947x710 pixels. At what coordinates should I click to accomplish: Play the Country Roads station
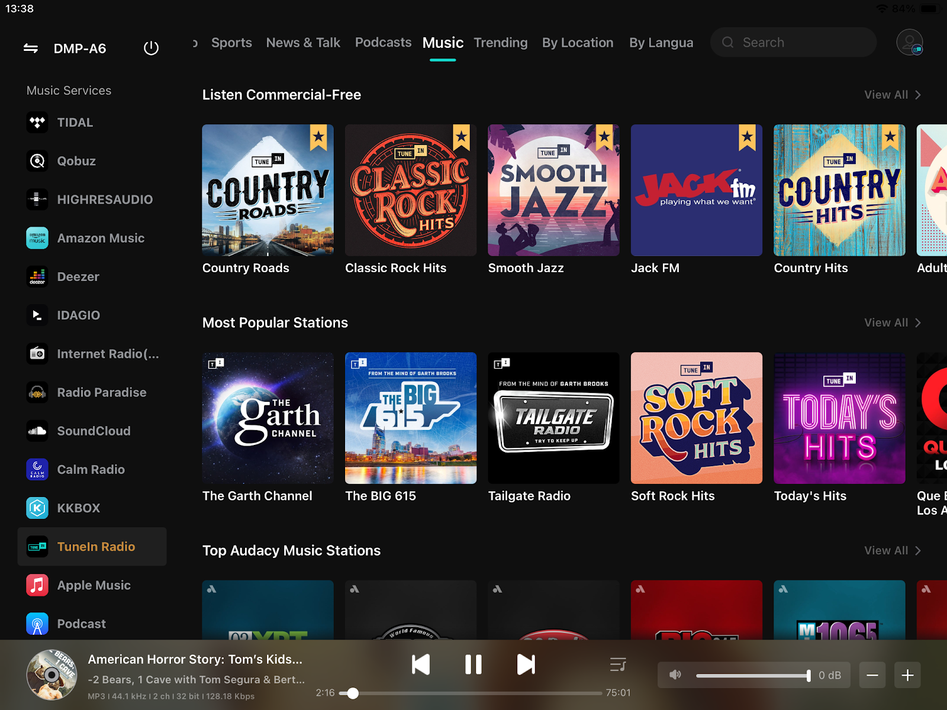pos(268,190)
